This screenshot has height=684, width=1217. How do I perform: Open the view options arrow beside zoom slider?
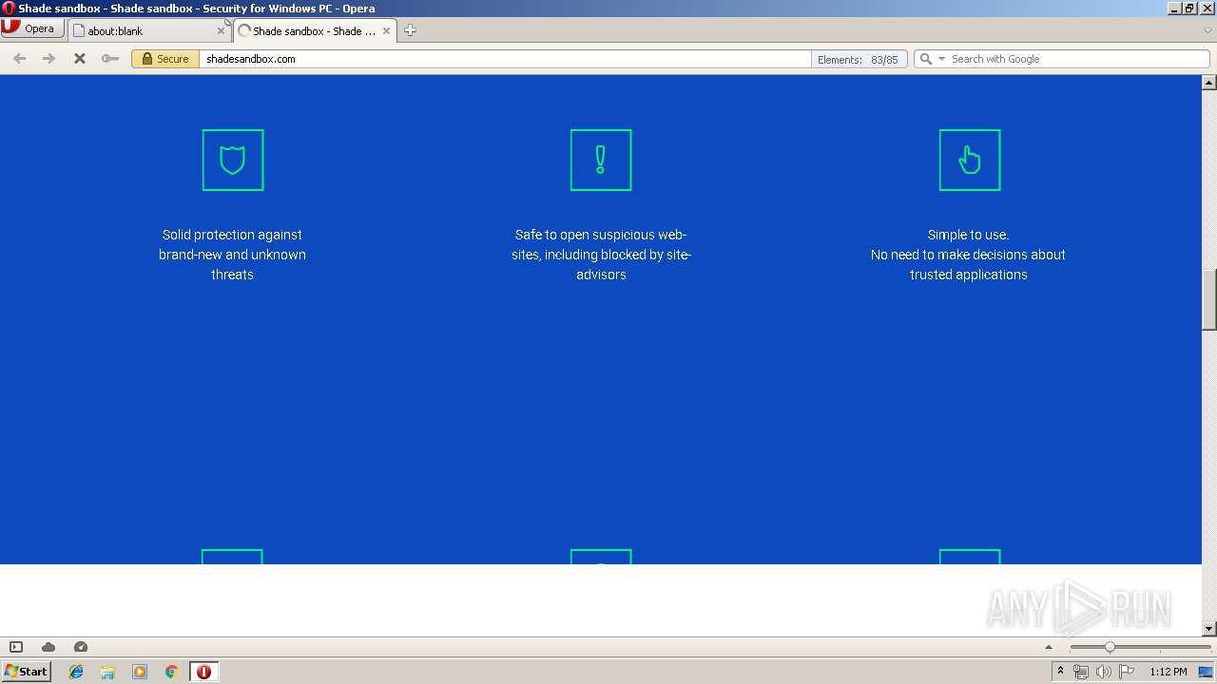[x=1049, y=647]
